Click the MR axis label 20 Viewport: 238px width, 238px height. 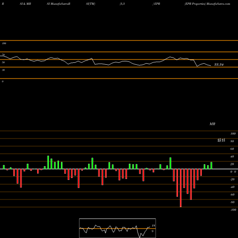pos(232,164)
